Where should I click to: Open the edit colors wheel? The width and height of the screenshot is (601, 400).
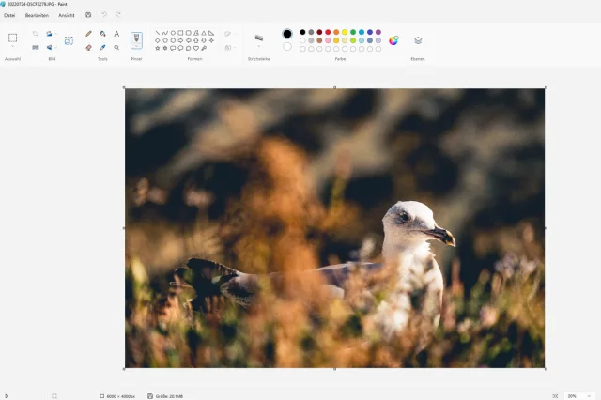[x=393, y=40]
